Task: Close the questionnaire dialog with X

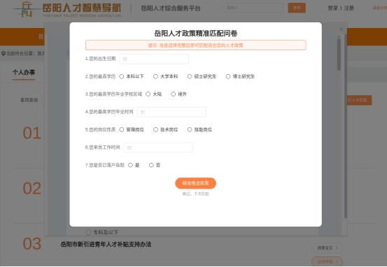Action: [x=342, y=29]
